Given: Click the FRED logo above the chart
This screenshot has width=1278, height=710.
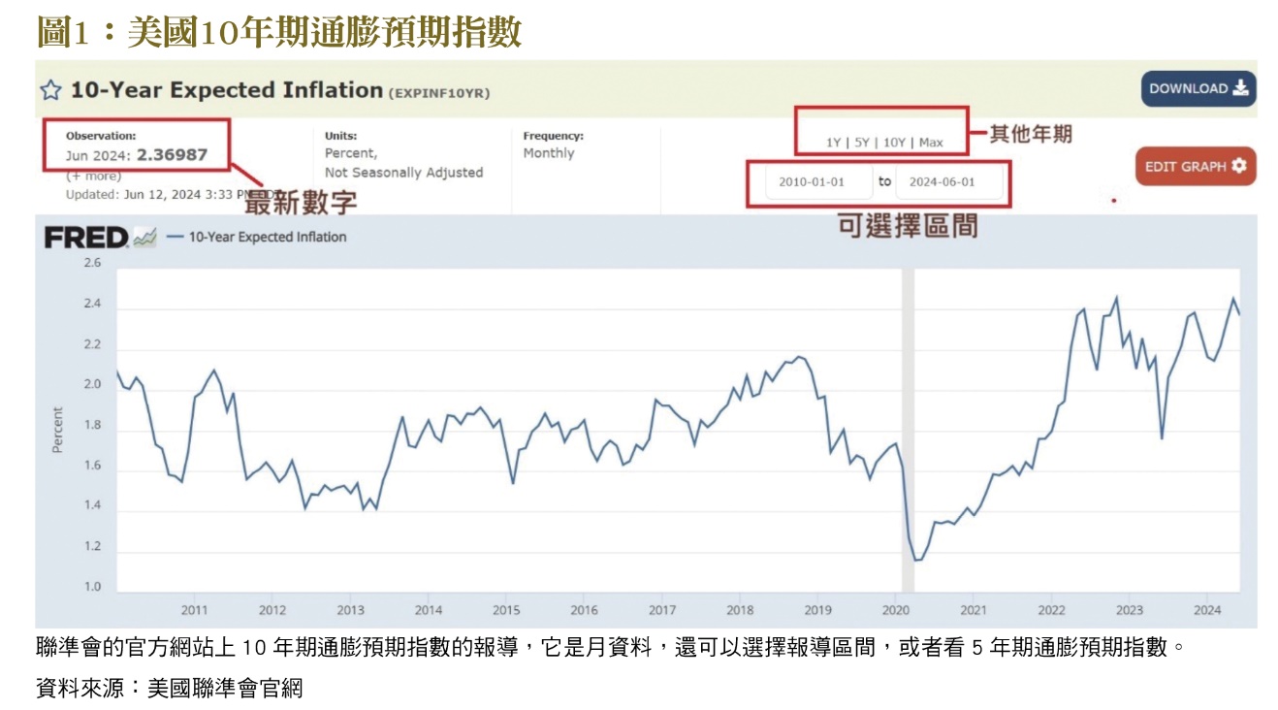Looking at the screenshot, I should coord(85,238).
